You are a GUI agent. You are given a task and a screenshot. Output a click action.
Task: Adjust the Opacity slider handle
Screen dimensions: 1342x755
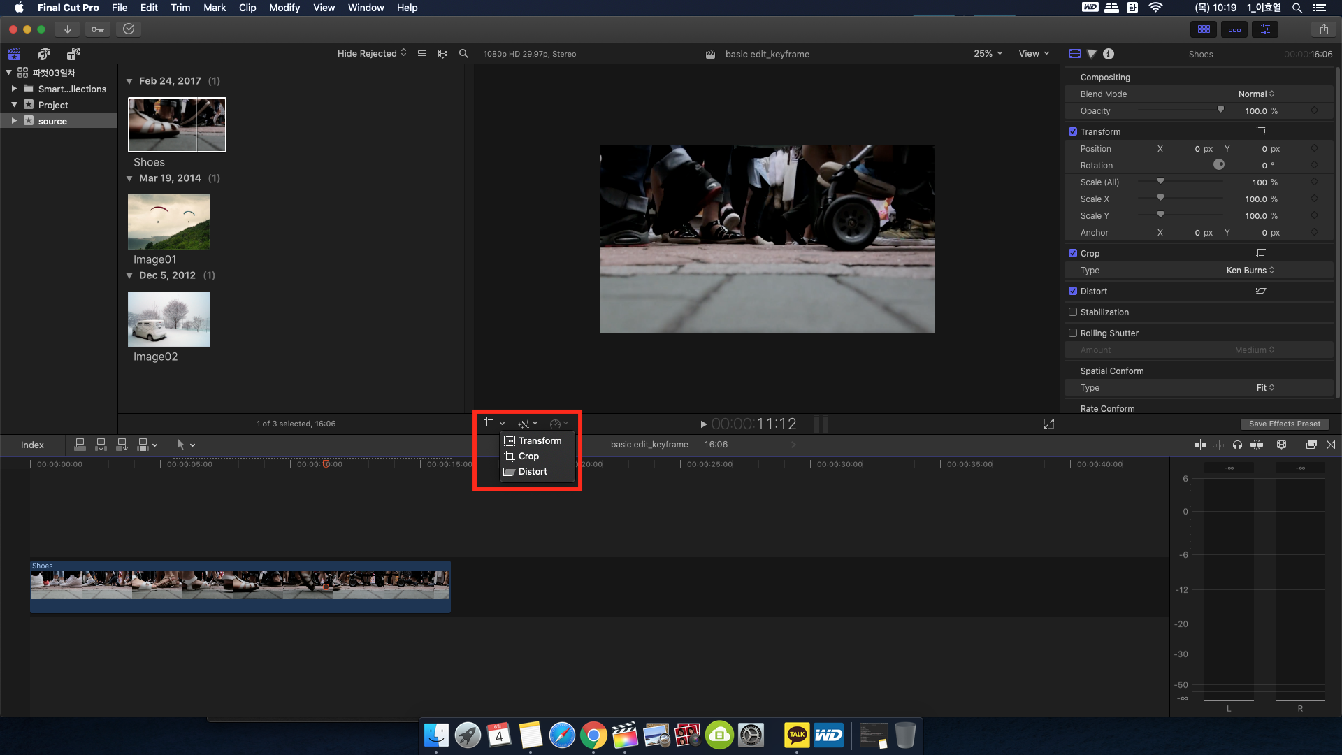point(1220,110)
